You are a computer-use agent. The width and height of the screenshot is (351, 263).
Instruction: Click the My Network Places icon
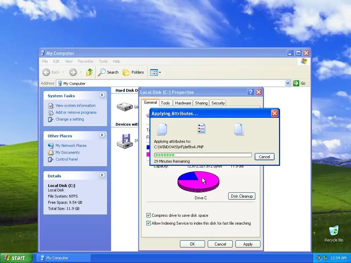tap(51, 146)
